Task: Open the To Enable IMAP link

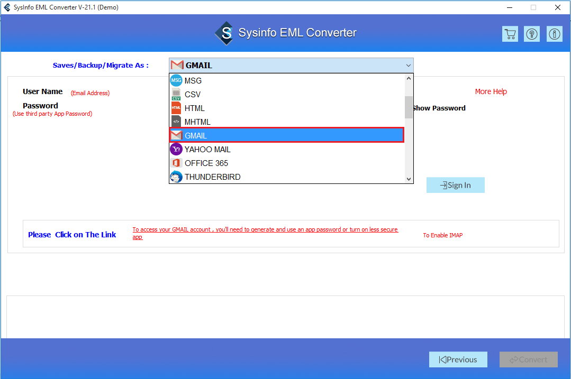Action: 442,235
